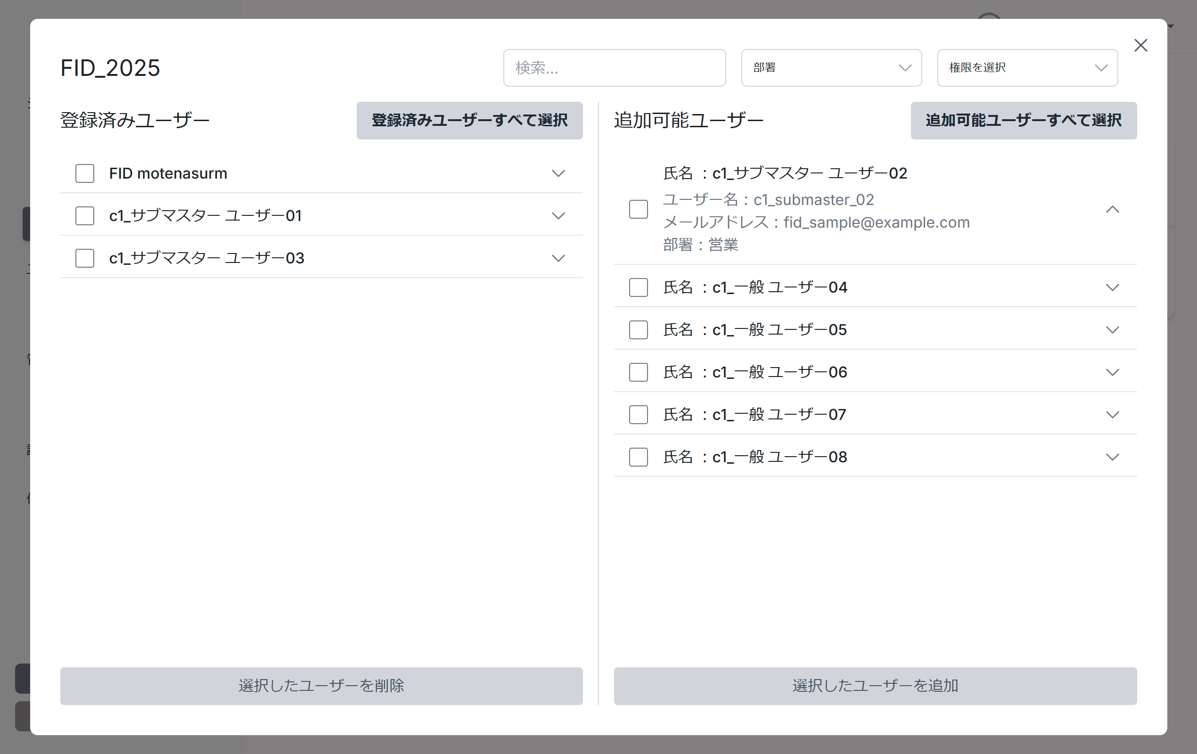Viewport: 1197px width, 754px height.
Task: Expand c1_一般 ユーザー04 row chevron
Action: coord(1112,287)
